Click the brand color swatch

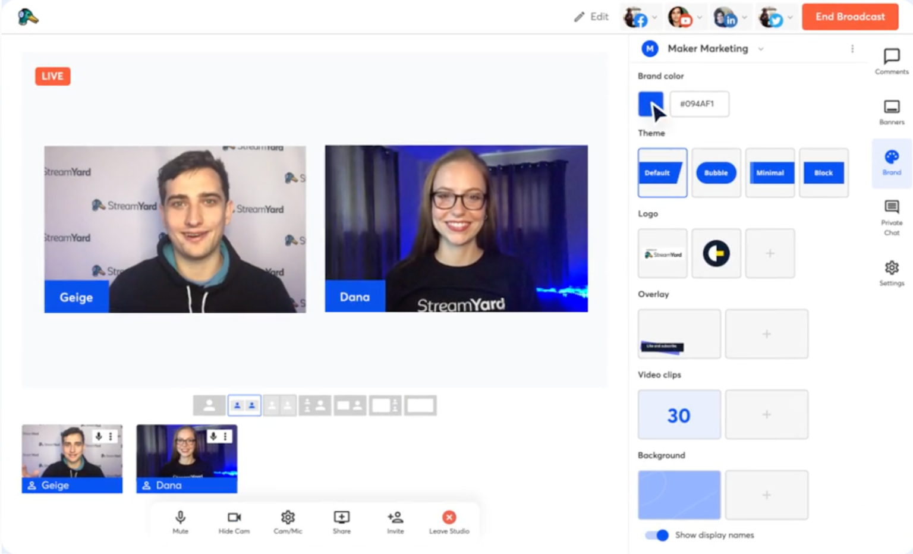click(x=650, y=103)
